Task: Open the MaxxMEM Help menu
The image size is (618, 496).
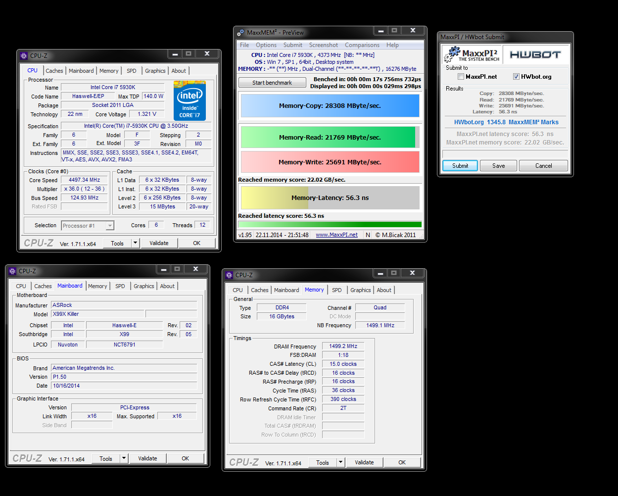Action: (x=392, y=45)
